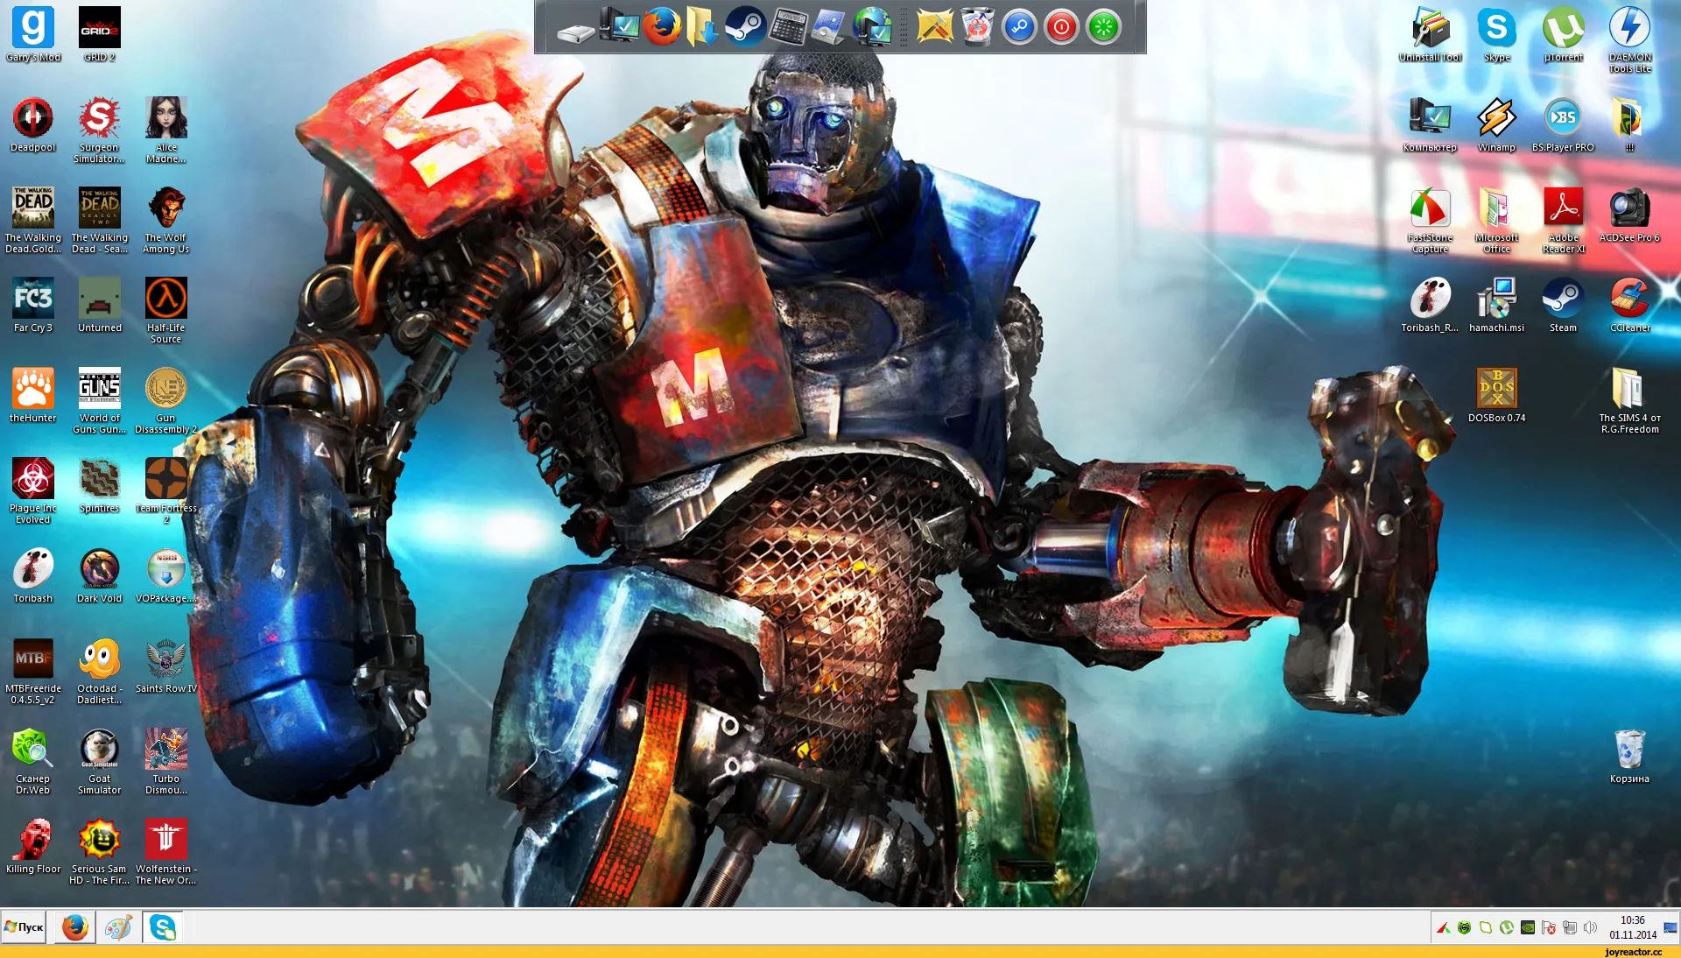Select the Turbo Dismount icon
The height and width of the screenshot is (958, 1681).
tap(166, 761)
